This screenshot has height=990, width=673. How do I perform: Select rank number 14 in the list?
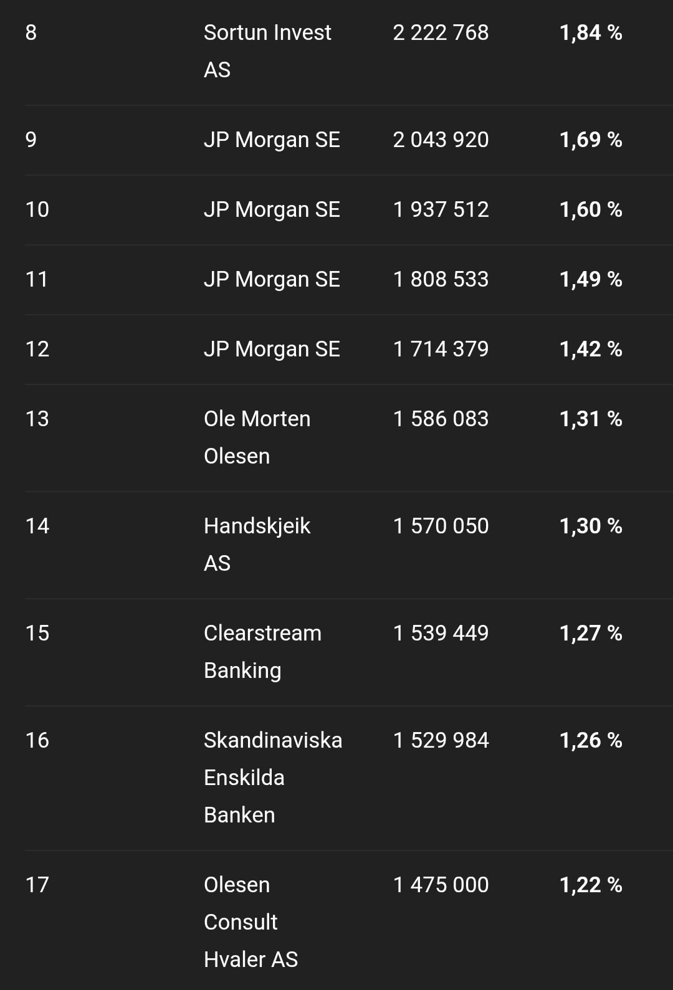tap(37, 526)
